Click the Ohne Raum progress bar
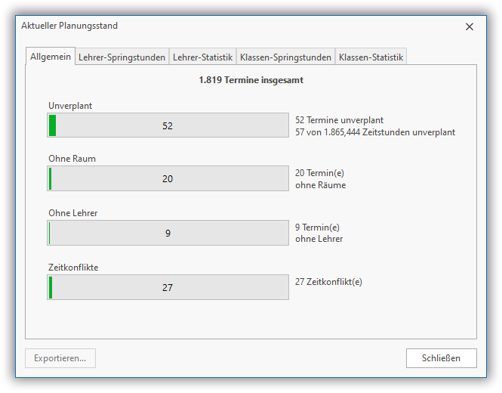Screen dimensions: 502x393 pyautogui.click(x=168, y=178)
